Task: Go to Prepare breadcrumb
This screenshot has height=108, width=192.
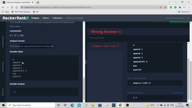Action: click(x=35, y=18)
